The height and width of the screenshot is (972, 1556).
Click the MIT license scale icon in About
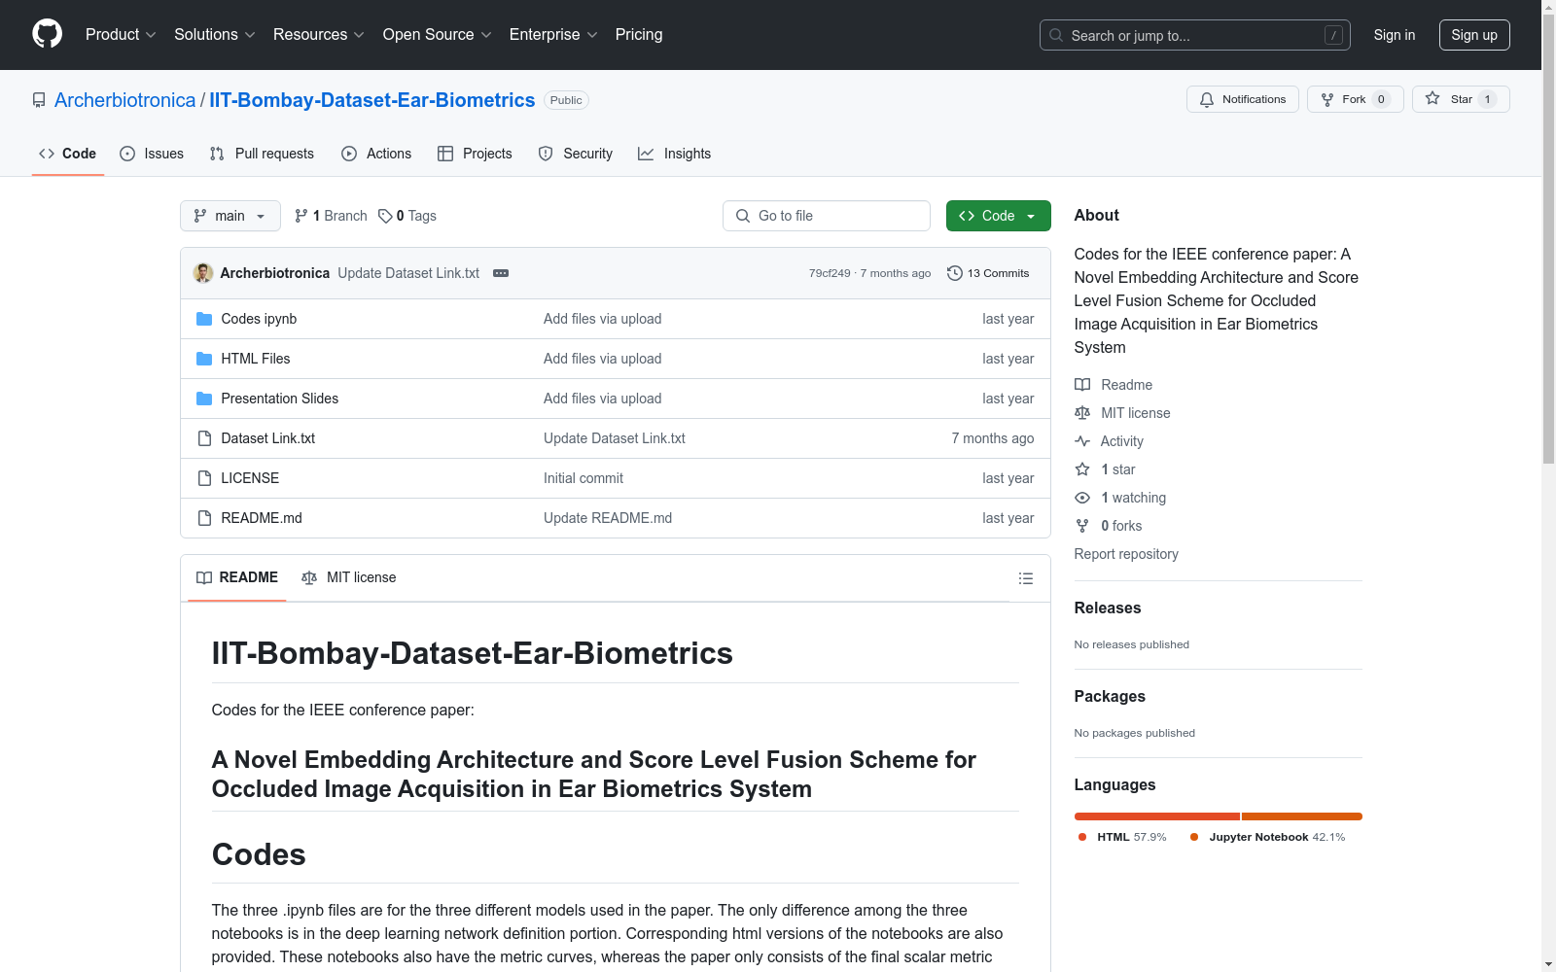[x=1082, y=413]
